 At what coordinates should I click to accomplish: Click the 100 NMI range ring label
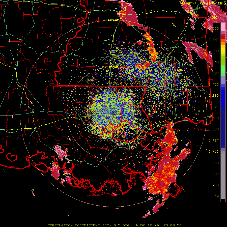(x=113, y=20)
